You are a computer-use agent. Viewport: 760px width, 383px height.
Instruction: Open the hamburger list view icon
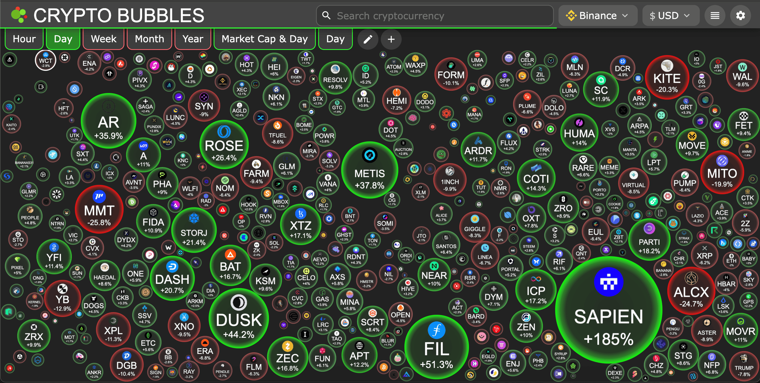(x=715, y=16)
